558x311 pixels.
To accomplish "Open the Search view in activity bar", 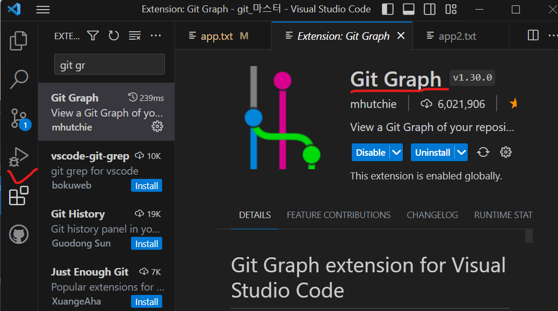I will (x=18, y=79).
